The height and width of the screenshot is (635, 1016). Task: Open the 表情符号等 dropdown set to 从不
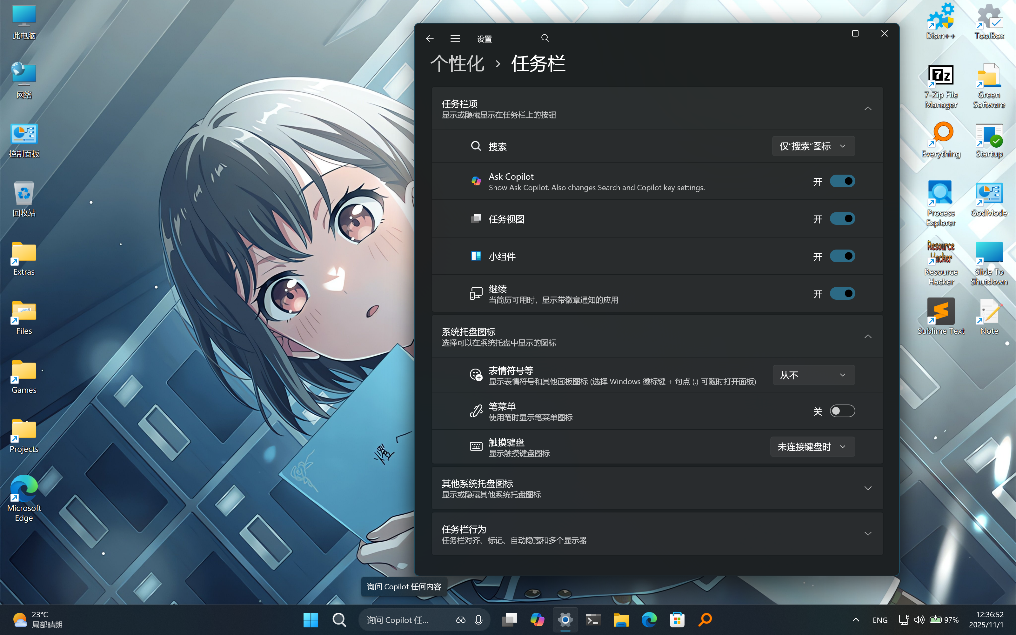[x=813, y=375]
